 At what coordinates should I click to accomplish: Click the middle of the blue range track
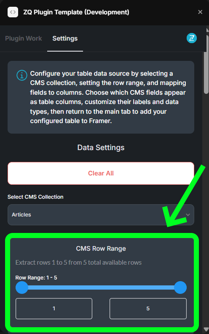point(101,287)
